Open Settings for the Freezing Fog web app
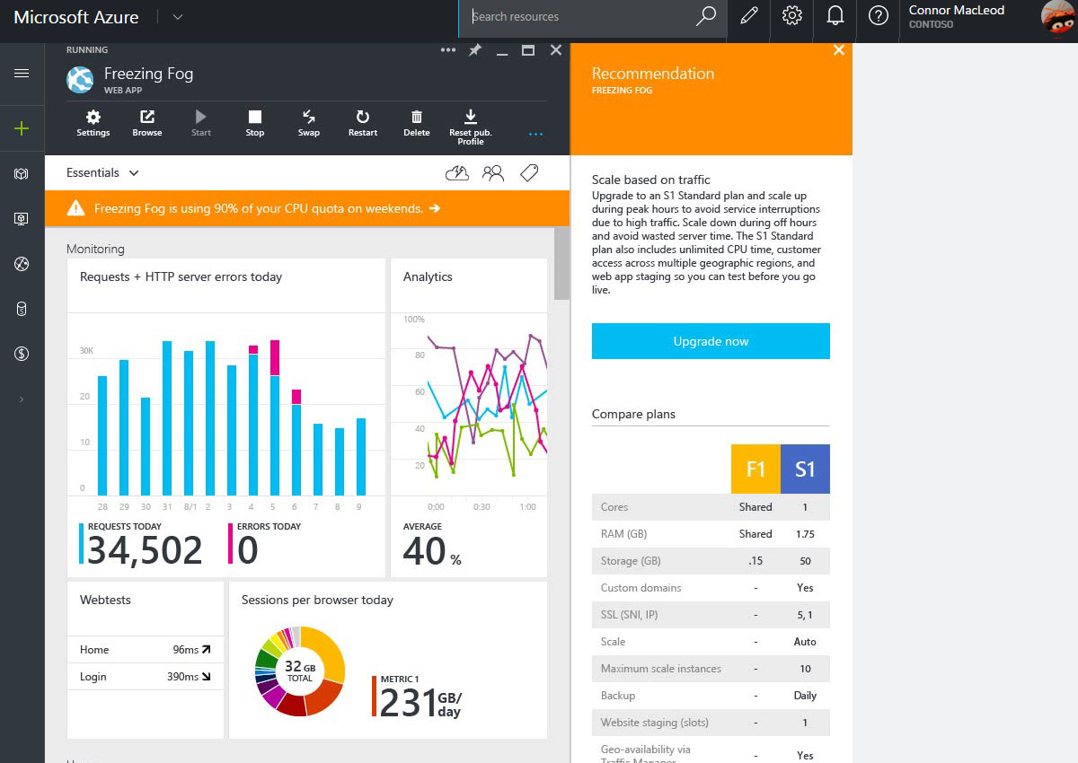Viewport: 1078px width, 763px height. click(x=93, y=124)
